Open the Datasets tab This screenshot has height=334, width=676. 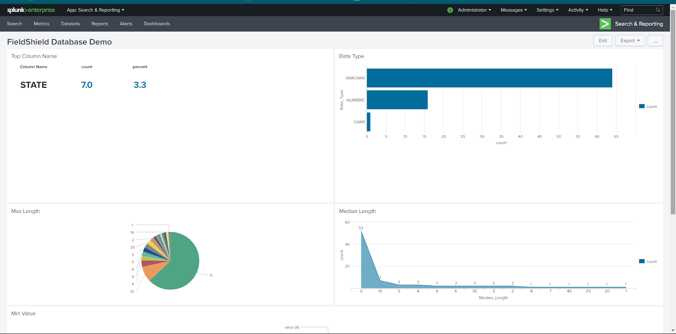[x=70, y=24]
